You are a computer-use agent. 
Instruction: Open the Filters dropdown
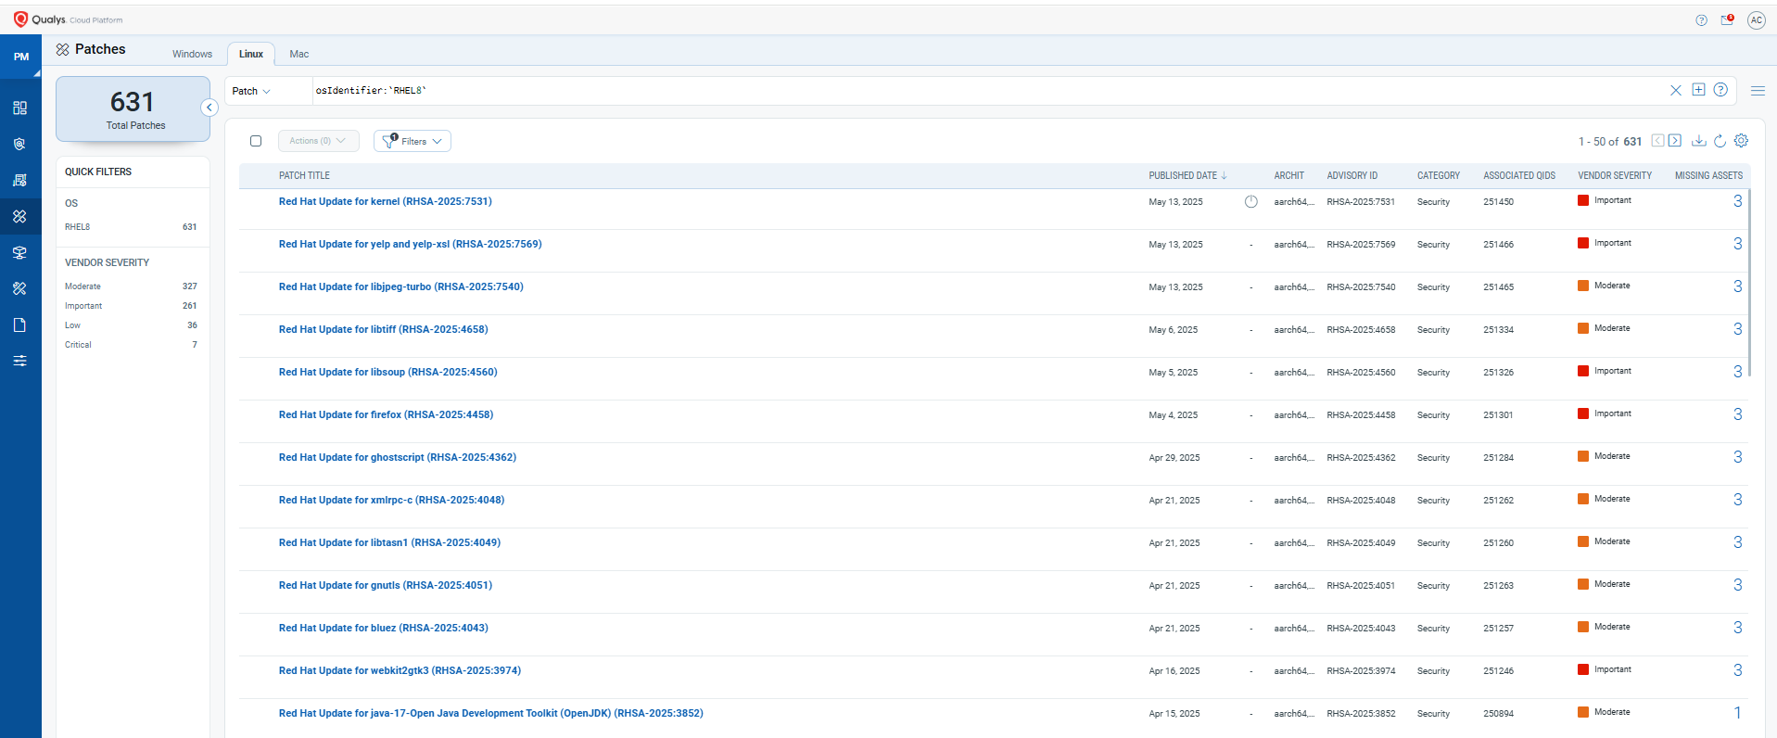[x=413, y=141]
